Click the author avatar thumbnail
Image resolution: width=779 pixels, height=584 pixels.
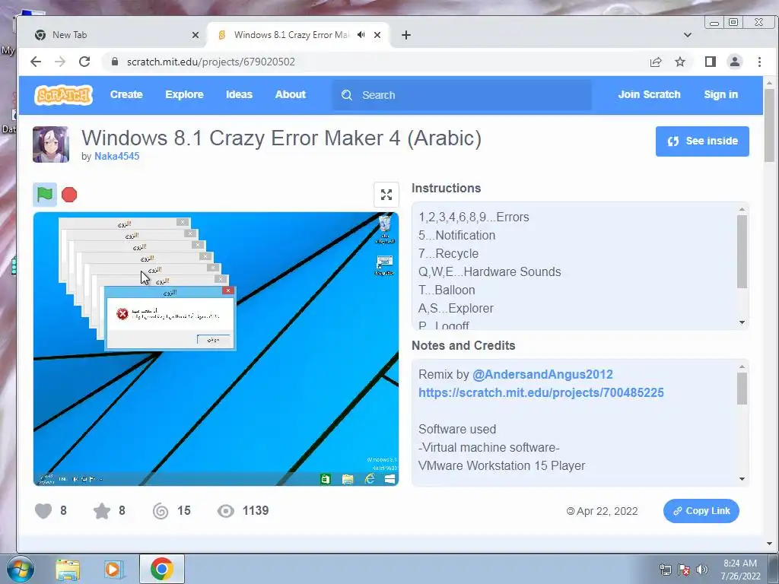pyautogui.click(x=51, y=144)
